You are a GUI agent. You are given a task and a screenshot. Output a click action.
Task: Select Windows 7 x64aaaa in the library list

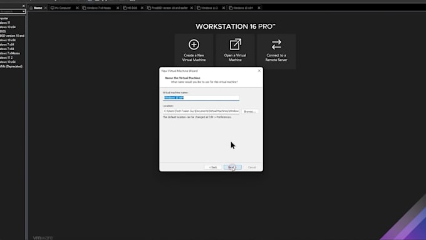point(10,53)
